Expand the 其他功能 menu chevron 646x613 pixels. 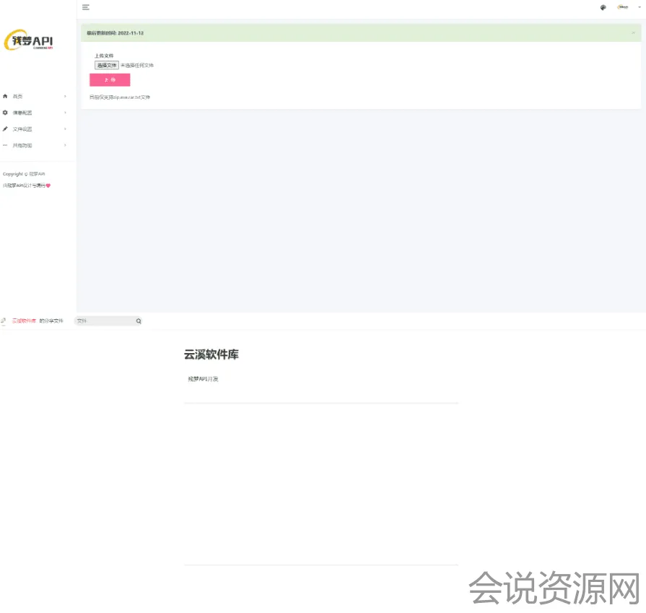(65, 145)
